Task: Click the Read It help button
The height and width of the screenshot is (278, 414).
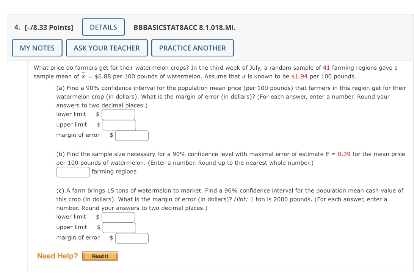Action: 100,256
